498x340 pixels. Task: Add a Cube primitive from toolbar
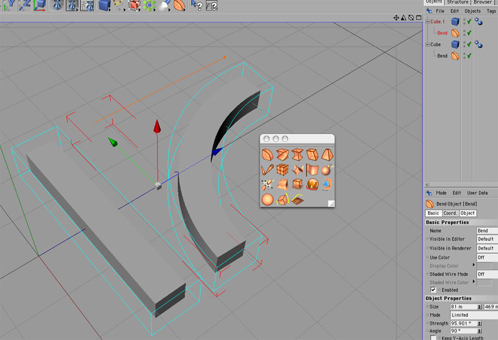point(105,5)
